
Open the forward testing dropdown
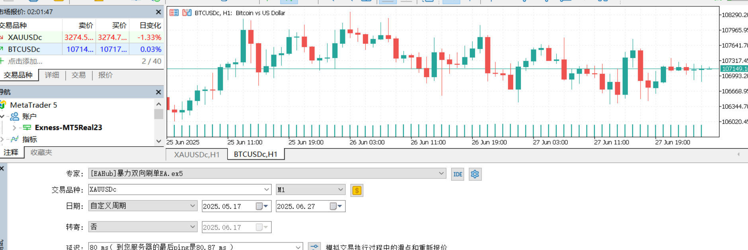[193, 227]
